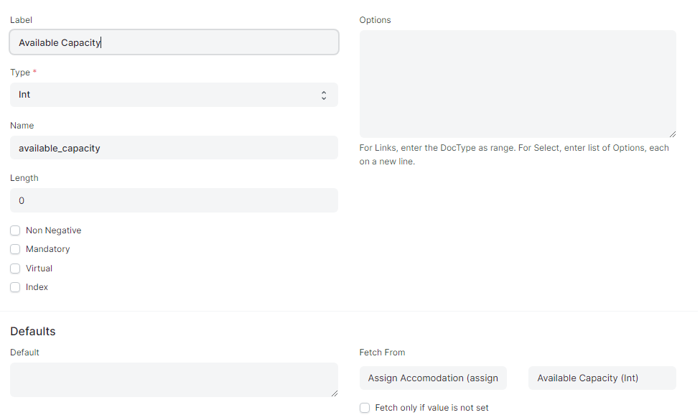Click the Label input field

coord(174,42)
